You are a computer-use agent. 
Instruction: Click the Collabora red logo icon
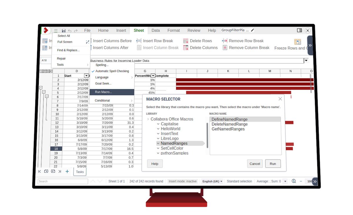pyautogui.click(x=46, y=30)
